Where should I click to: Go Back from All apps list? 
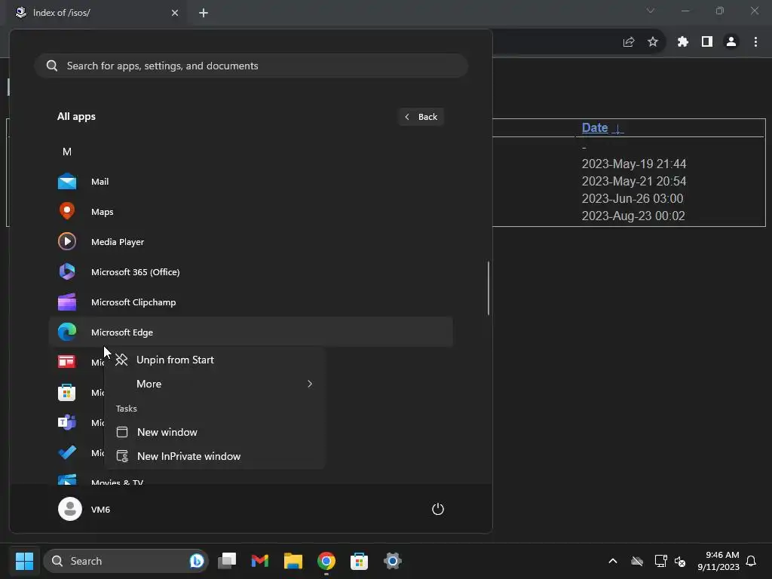421,117
